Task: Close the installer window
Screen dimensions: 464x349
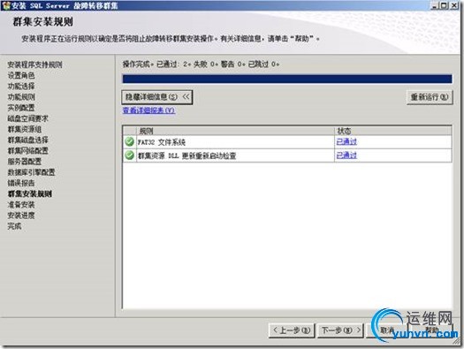Action: pyautogui.click(x=454, y=5)
